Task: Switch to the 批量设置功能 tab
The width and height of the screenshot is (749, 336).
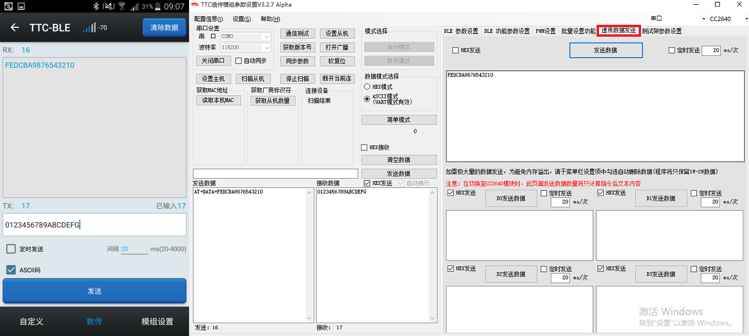Action: (x=578, y=31)
